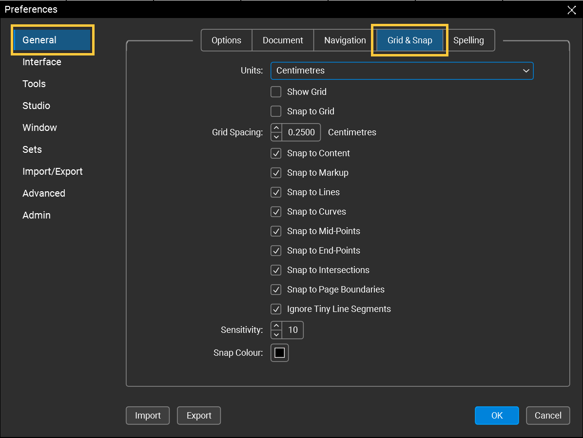583x438 pixels.
Task: Open the Units dropdown
Action: click(x=526, y=71)
